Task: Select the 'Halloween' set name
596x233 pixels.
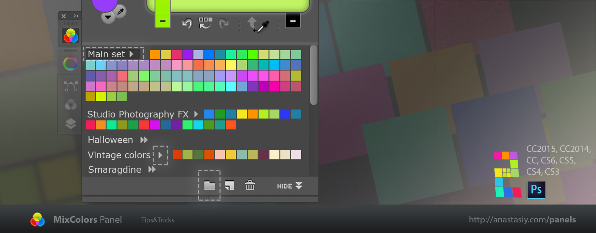Action: pos(110,140)
